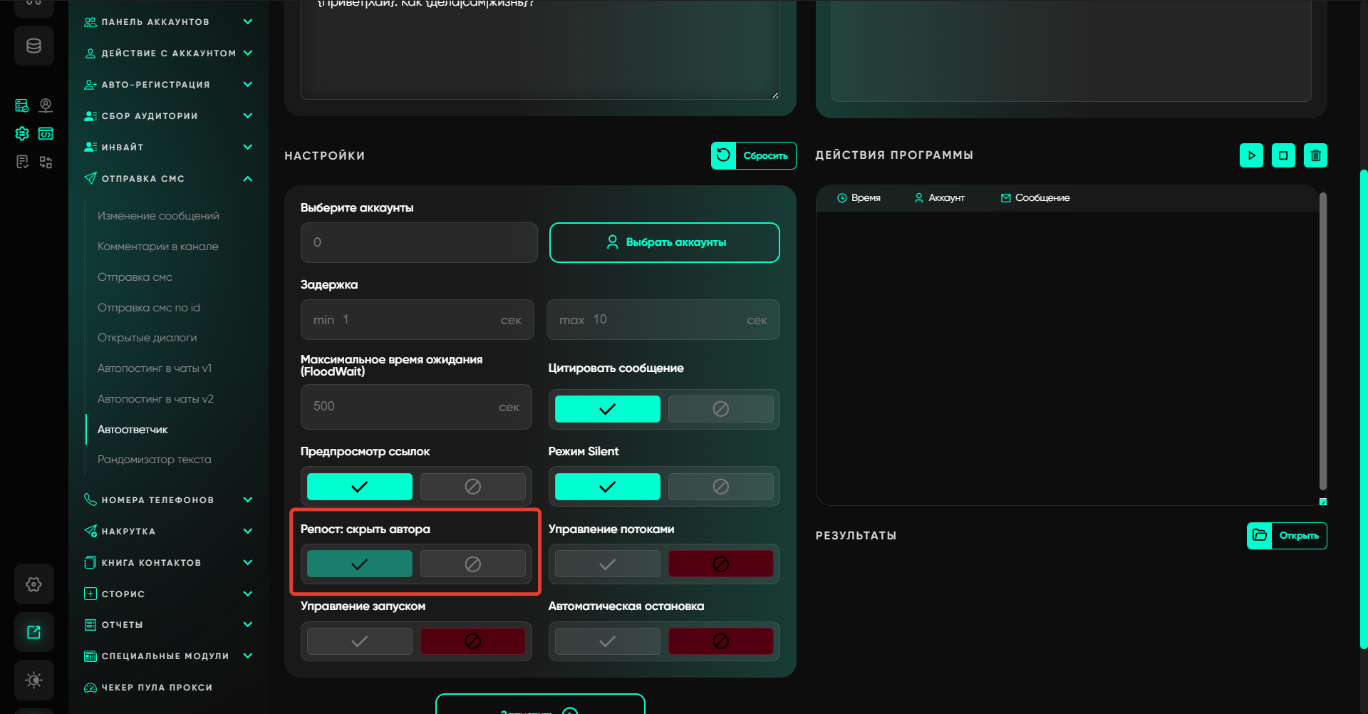Click the program actions log scrollbar

pos(1322,342)
